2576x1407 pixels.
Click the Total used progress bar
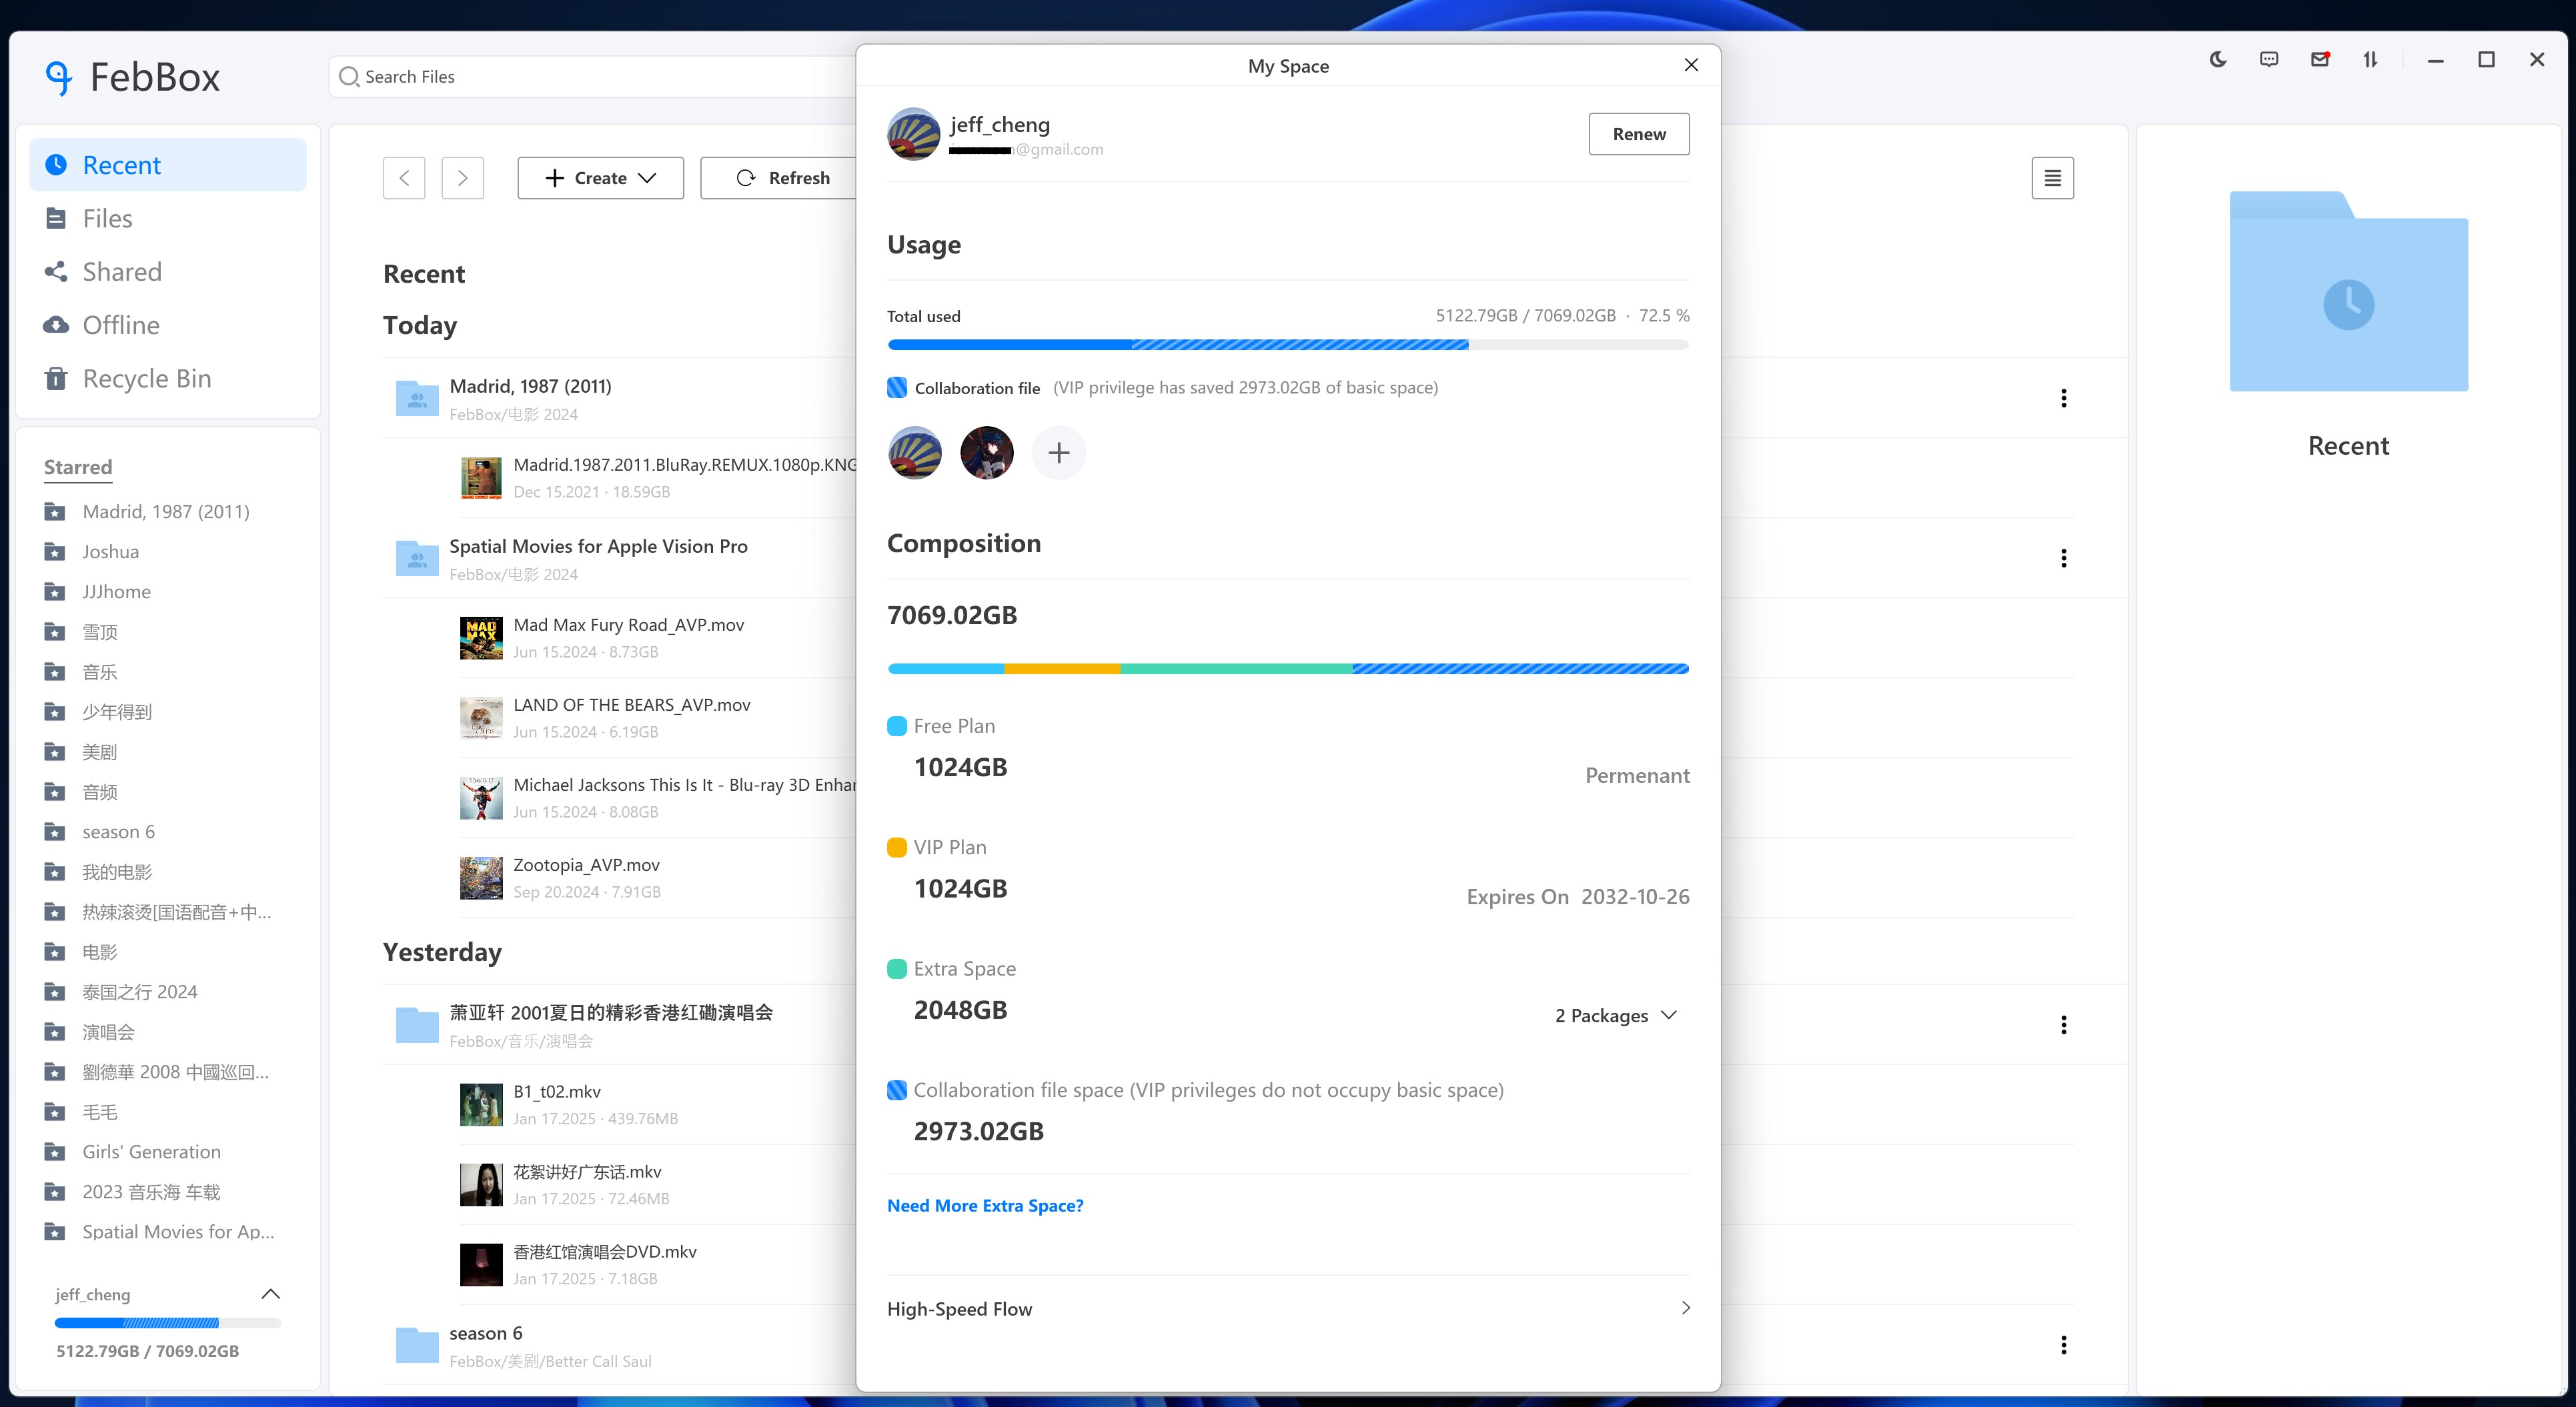(1287, 345)
